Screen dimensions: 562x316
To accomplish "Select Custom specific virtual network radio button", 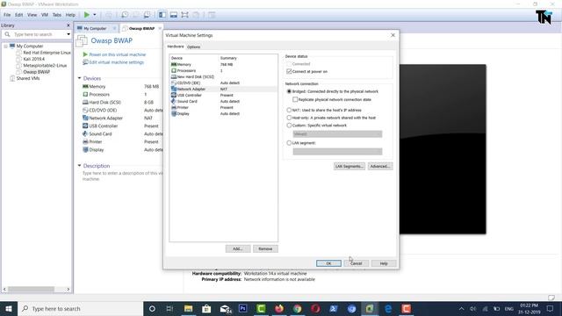I will tap(289, 126).
